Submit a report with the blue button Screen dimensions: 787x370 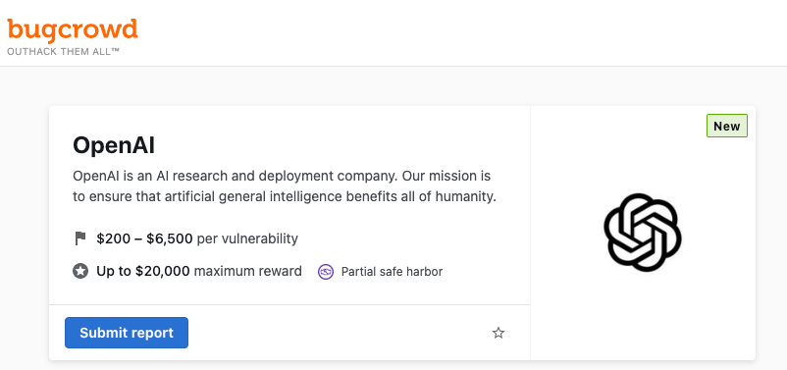click(127, 333)
